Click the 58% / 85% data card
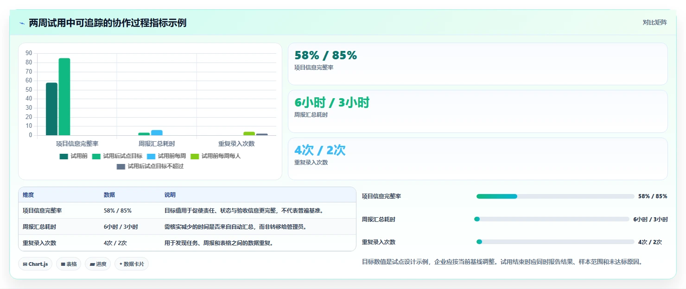Viewport: 686px width, 289px height. (477, 64)
